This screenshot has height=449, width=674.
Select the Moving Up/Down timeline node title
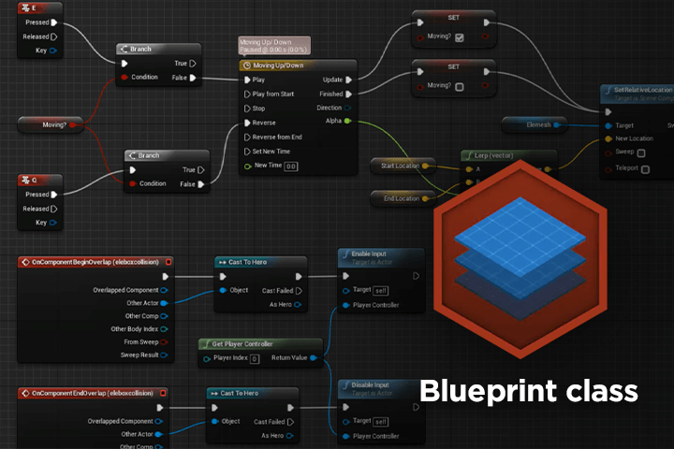pyautogui.click(x=278, y=65)
